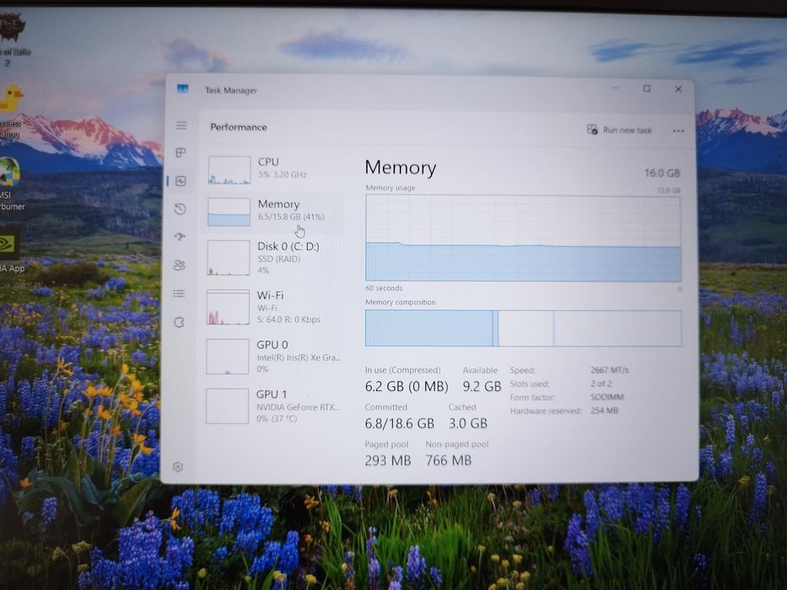Click the Wi-Fi mini throughput graph thumbnail

(x=228, y=307)
